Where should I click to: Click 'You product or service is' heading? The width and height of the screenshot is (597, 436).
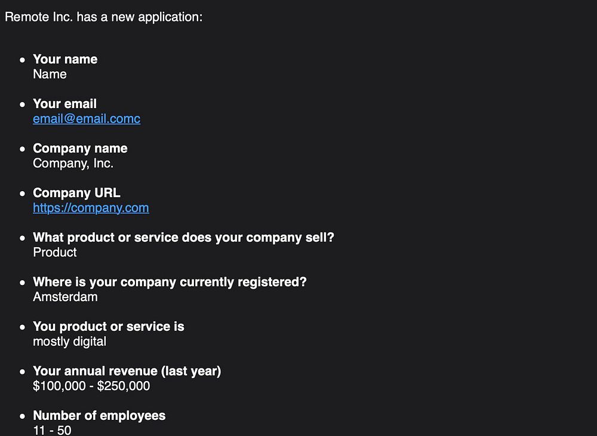click(109, 326)
